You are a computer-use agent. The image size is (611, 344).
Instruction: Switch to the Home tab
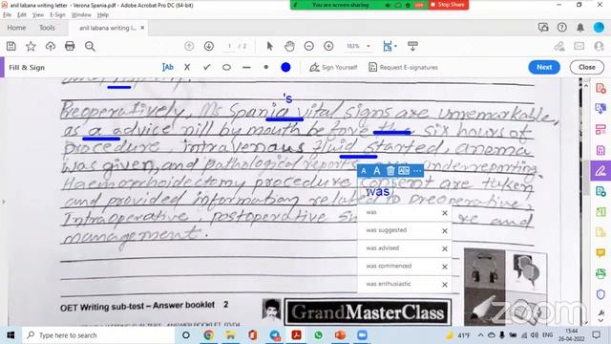pyautogui.click(x=16, y=28)
